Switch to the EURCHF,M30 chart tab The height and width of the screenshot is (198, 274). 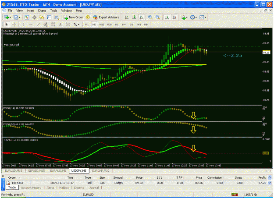[x=101, y=170]
